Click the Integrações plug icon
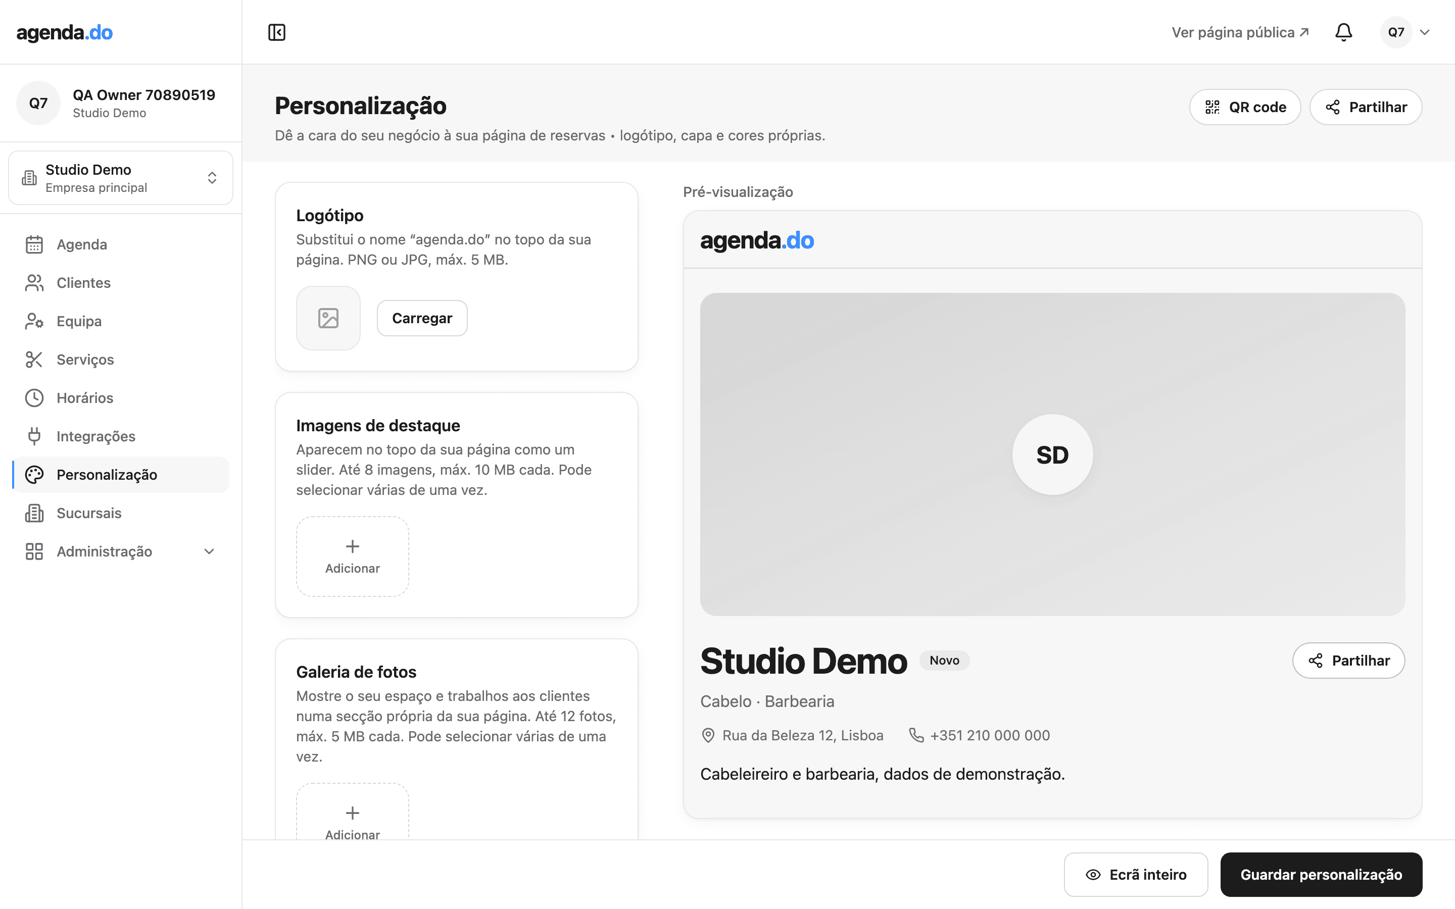 coord(34,436)
